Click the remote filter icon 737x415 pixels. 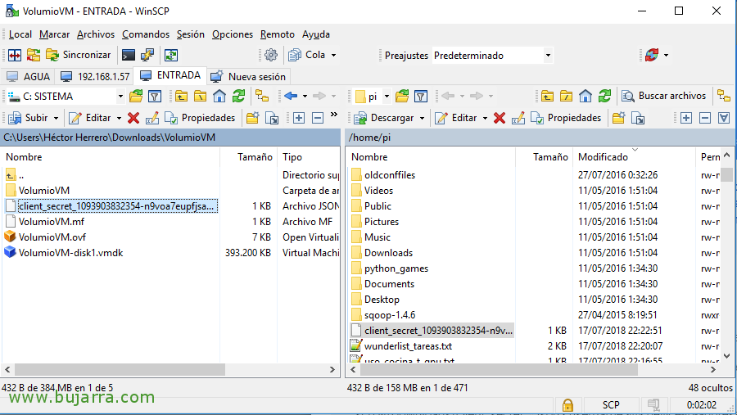pos(421,97)
